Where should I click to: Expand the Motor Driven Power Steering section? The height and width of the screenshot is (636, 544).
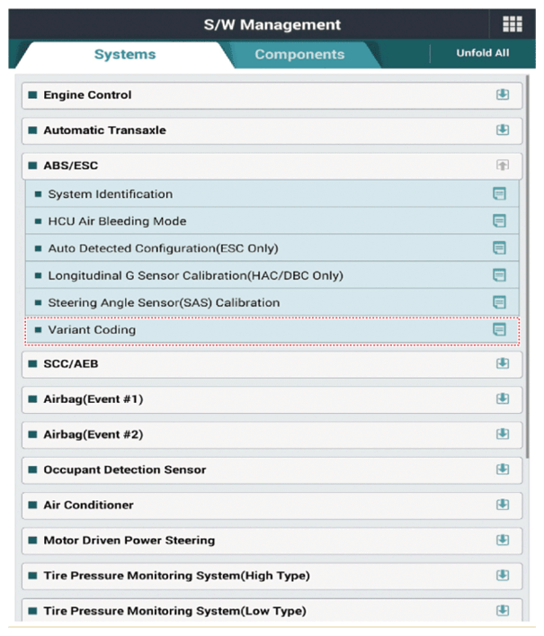[503, 540]
